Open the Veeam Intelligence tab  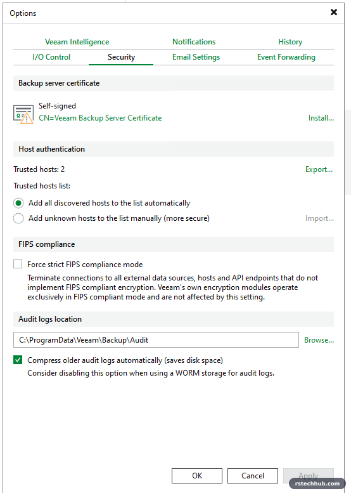(x=77, y=42)
